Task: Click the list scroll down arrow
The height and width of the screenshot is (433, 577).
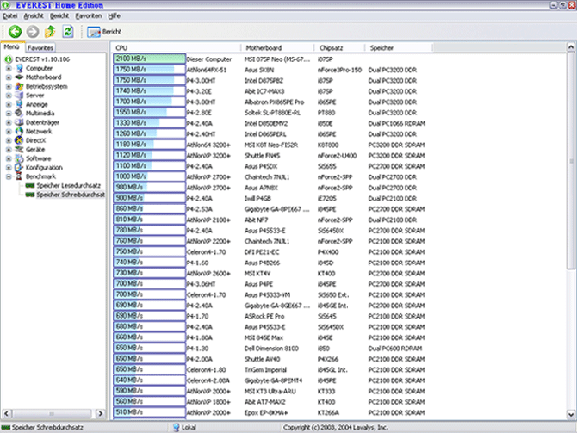Action: pyautogui.click(x=571, y=414)
